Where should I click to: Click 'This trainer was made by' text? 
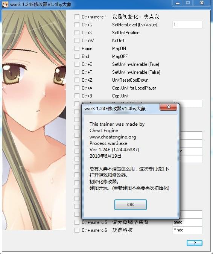(x=117, y=124)
